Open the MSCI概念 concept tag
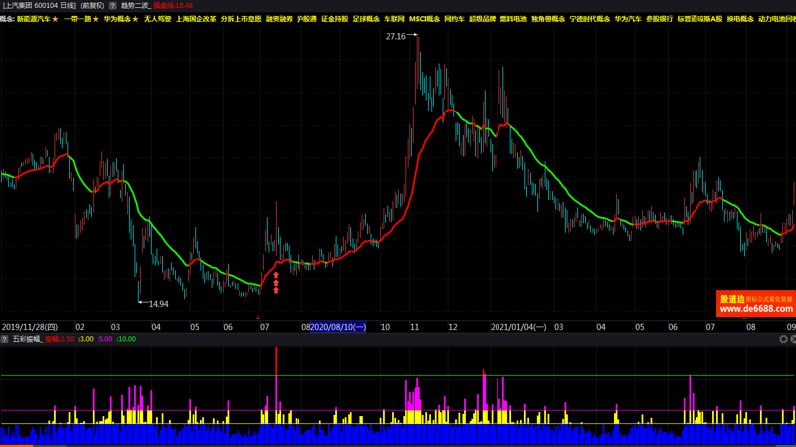The height and width of the screenshot is (447, 796). pos(425,19)
